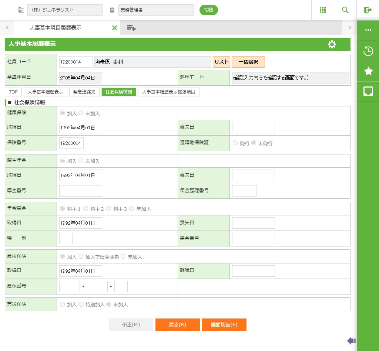Select 発行 radio for 遠隔地保険証
The image size is (379, 351).
click(x=235, y=143)
